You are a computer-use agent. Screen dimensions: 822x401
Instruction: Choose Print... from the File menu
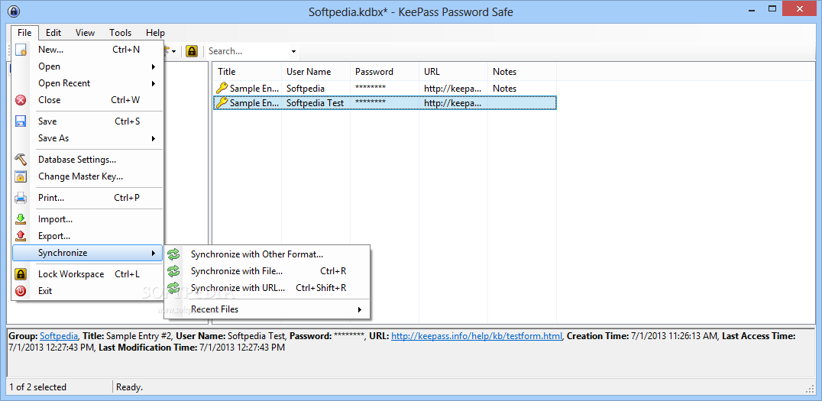click(88, 198)
